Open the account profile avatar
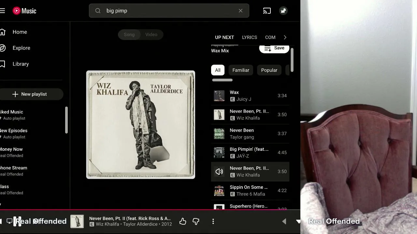 (283, 11)
